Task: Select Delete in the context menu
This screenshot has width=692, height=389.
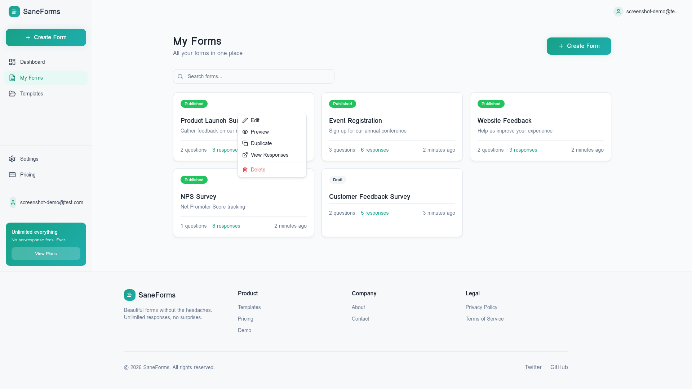Action: click(272, 170)
